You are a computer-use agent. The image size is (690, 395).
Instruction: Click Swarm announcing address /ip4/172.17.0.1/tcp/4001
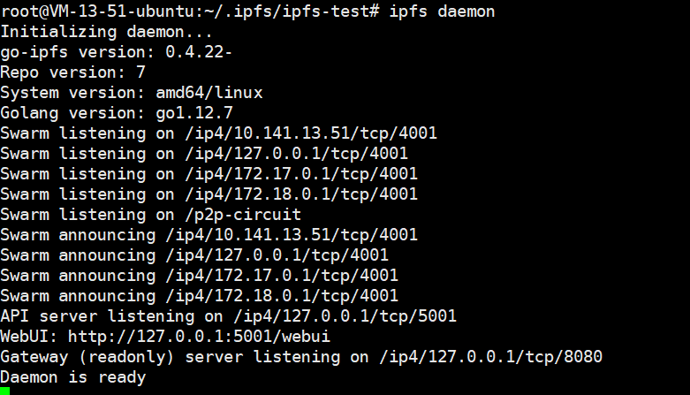[282, 276]
